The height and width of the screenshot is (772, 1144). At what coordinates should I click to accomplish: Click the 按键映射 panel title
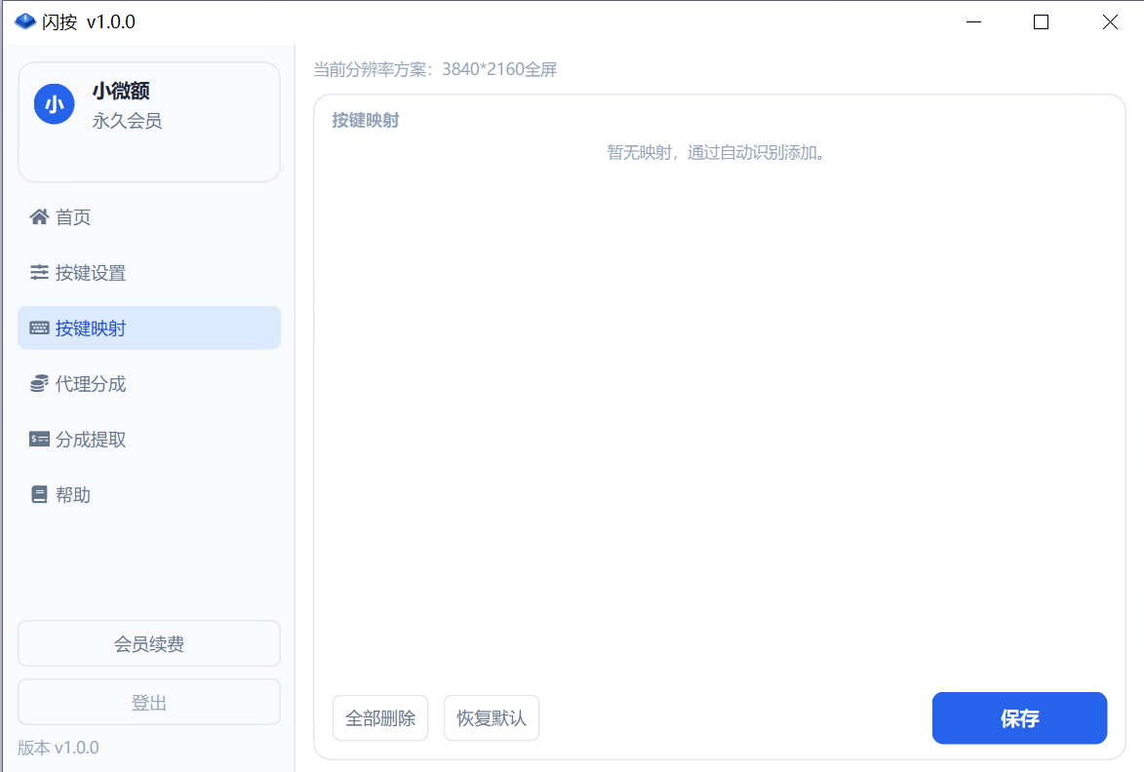pyautogui.click(x=364, y=120)
